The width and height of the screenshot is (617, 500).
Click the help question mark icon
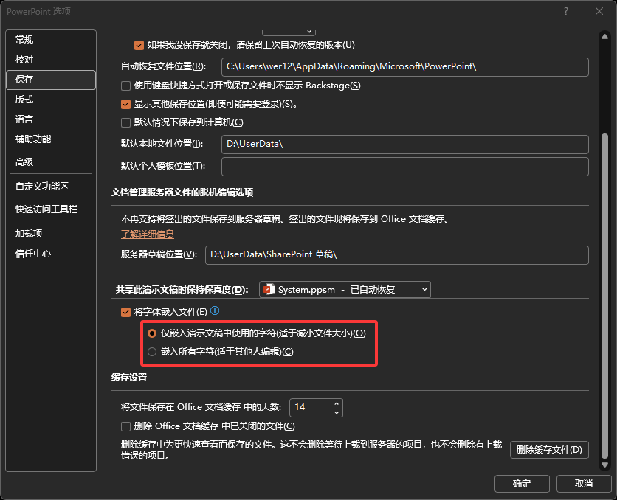click(x=566, y=11)
